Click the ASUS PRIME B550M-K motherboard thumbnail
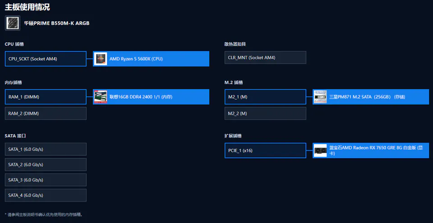433x223 pixels. click(13, 23)
